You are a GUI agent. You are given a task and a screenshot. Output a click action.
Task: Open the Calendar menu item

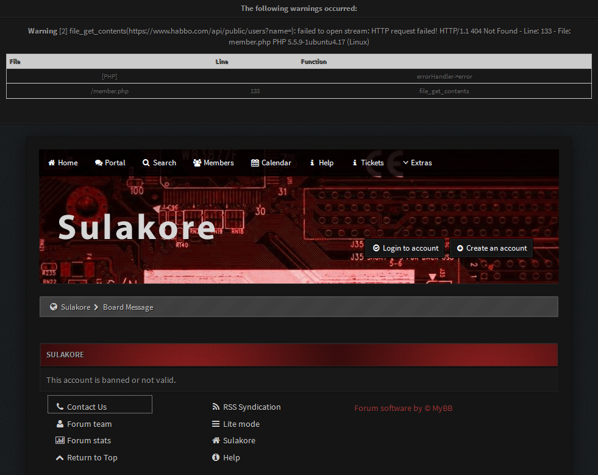pyautogui.click(x=271, y=163)
